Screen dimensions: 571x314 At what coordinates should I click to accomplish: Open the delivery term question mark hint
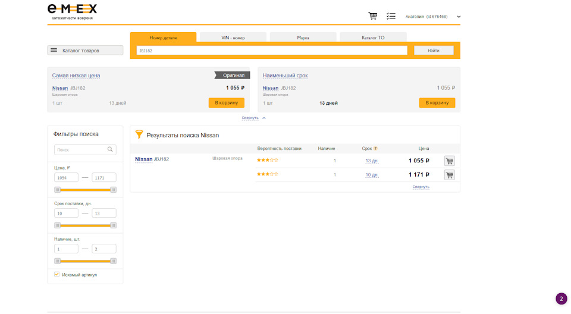375,148
